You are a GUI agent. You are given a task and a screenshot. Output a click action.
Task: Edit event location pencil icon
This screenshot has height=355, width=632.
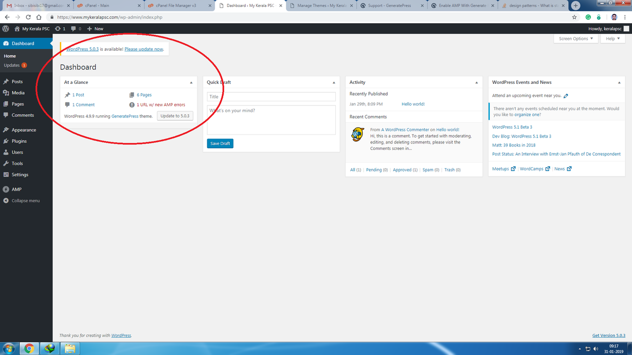(566, 96)
